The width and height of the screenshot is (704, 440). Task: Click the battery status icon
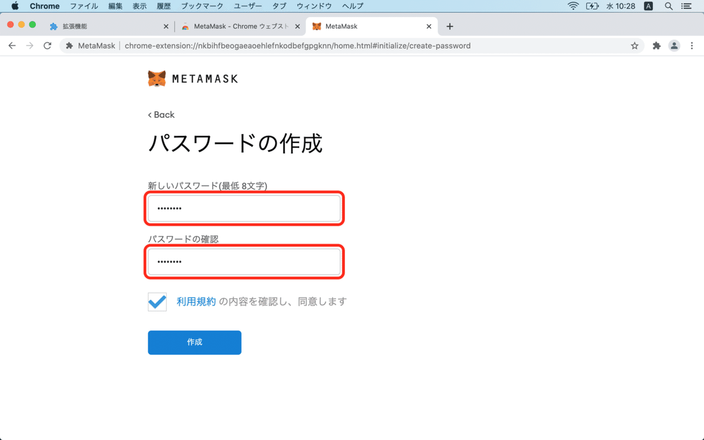592,6
